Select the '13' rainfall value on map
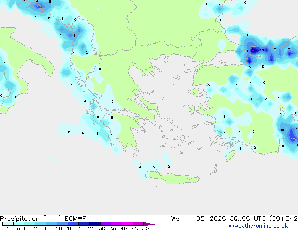Screen dimensions: 298x230 coord(262,50)
